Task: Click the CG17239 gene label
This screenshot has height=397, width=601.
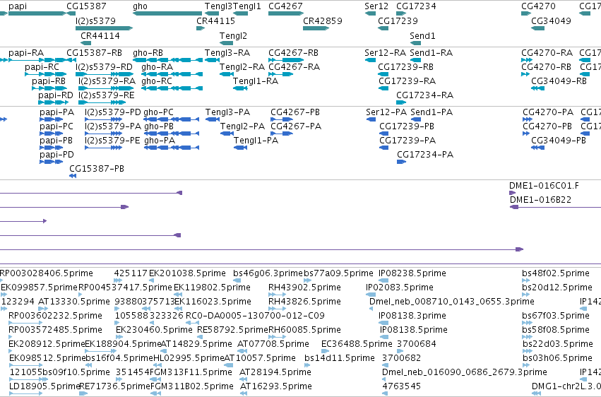Action: [x=398, y=20]
